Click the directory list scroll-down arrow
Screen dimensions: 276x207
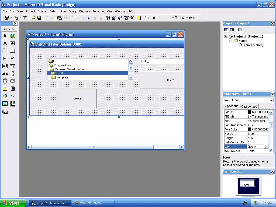point(131,77)
